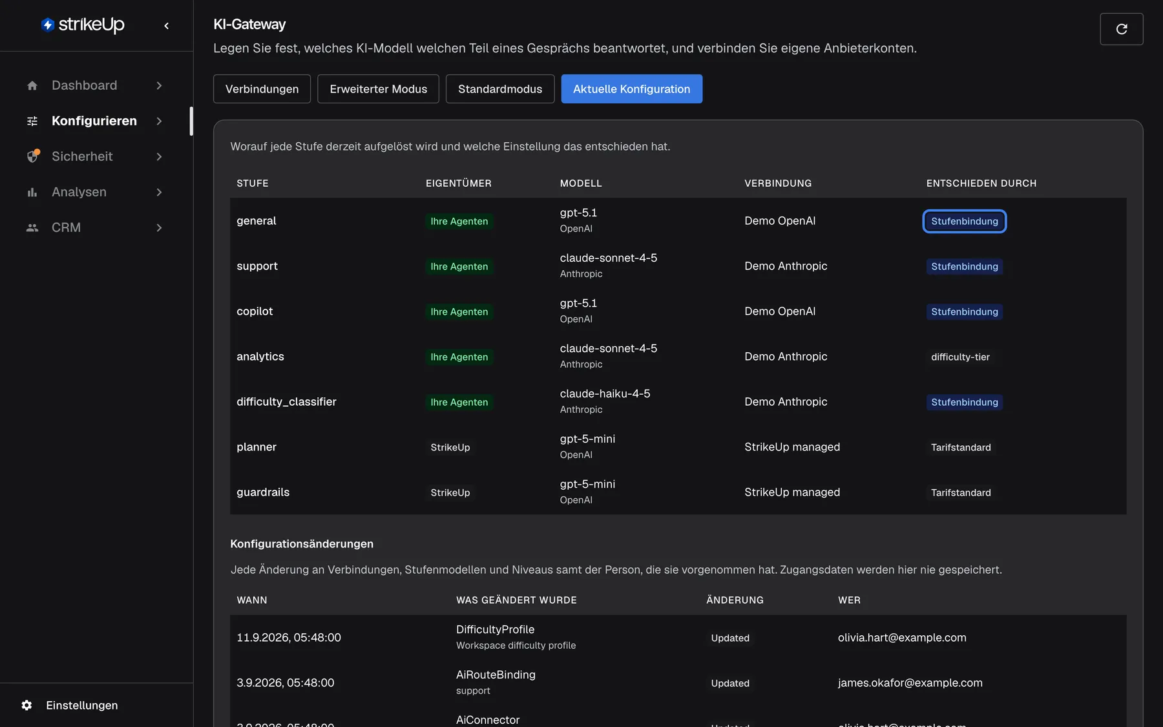Expand the Analysen submenu chevron
1163x727 pixels.
tap(159, 192)
